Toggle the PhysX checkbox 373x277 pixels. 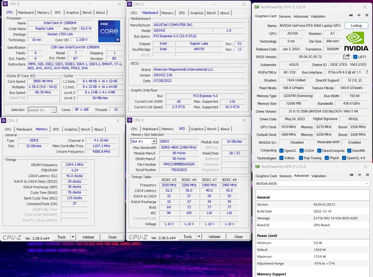[326, 158]
